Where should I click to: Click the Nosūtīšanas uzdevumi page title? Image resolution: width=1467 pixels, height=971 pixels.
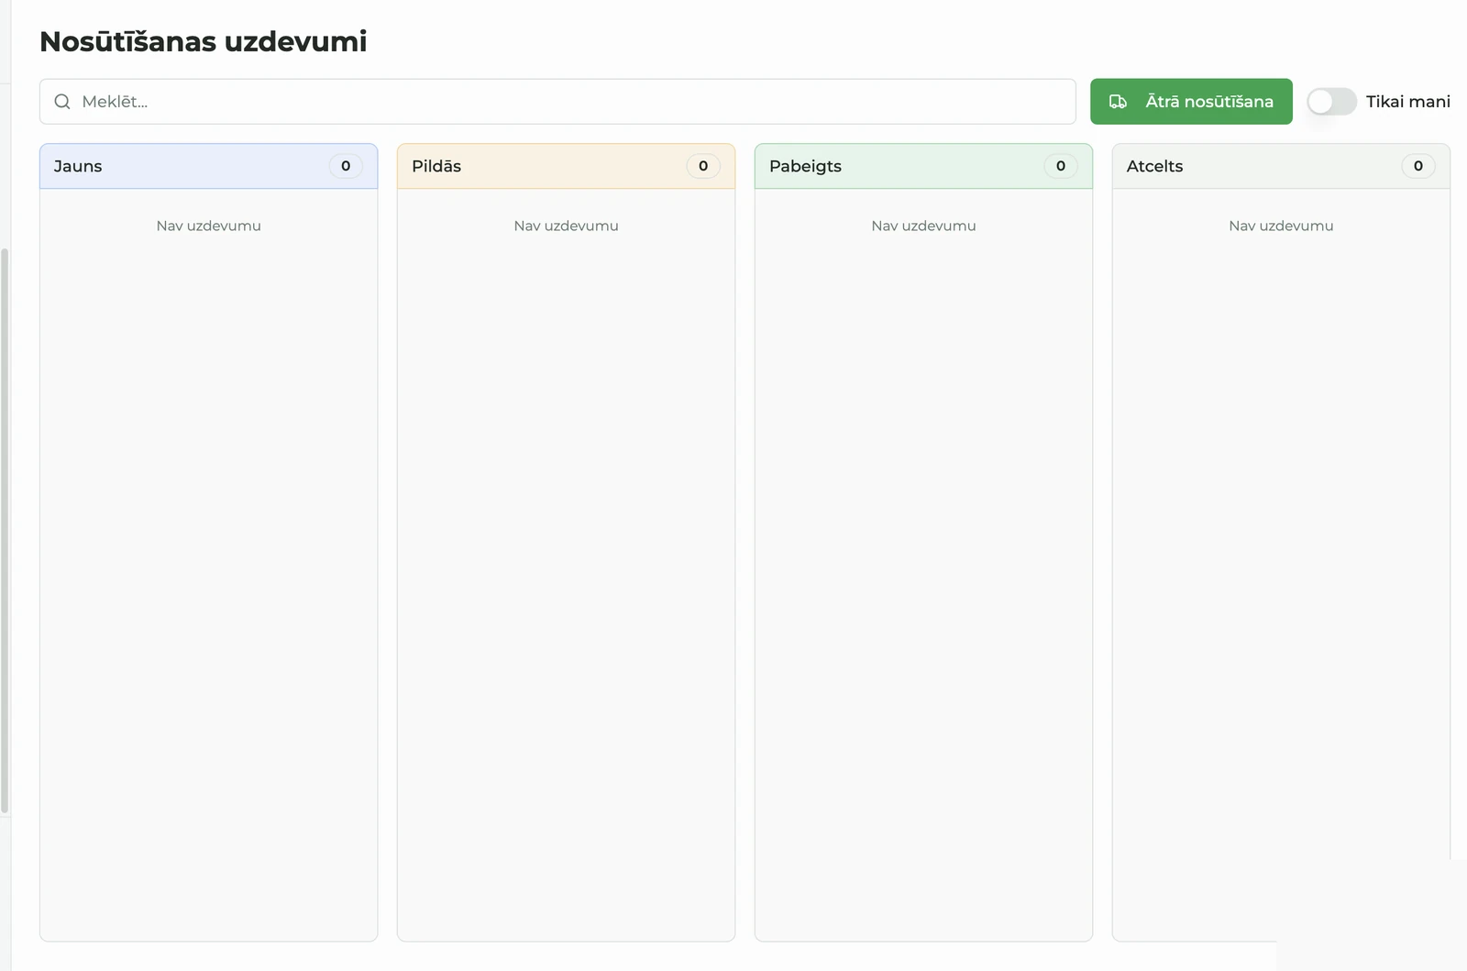pos(204,41)
